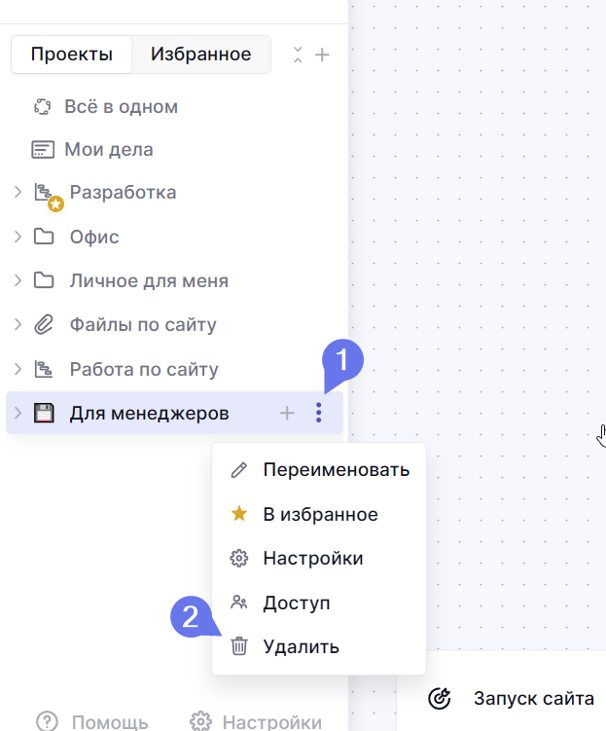Click the plus icon next to Избранное tab

pos(322,55)
